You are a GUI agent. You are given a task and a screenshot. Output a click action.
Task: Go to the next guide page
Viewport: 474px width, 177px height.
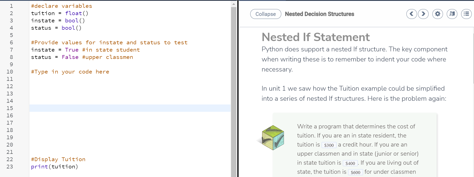(x=423, y=14)
